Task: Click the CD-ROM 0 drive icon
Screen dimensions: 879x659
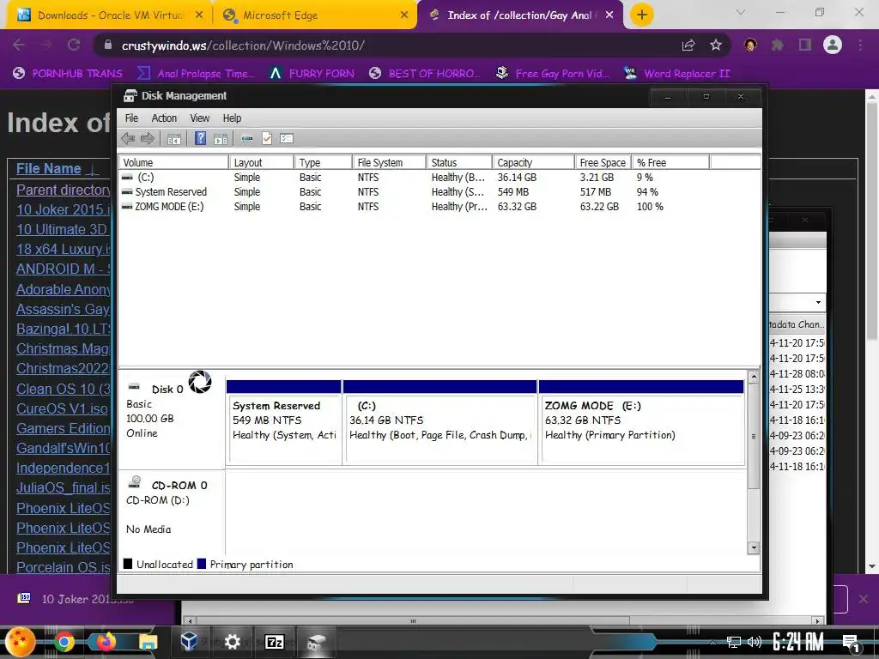Action: [x=135, y=482]
